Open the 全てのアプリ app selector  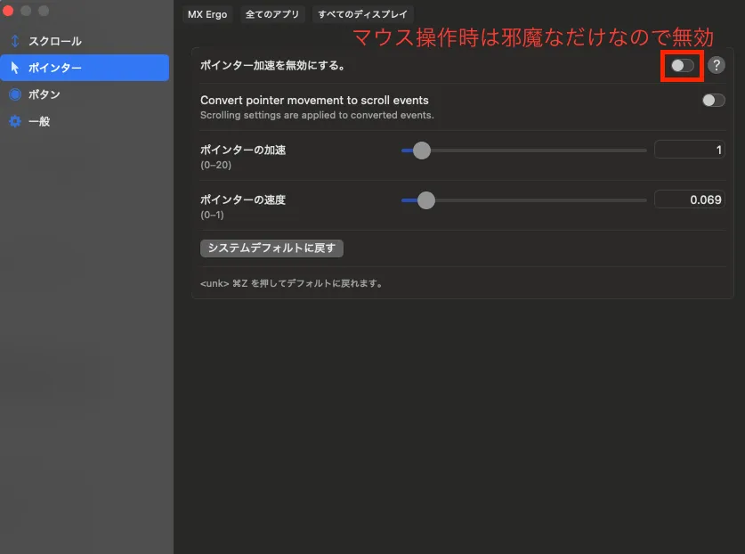pos(272,14)
